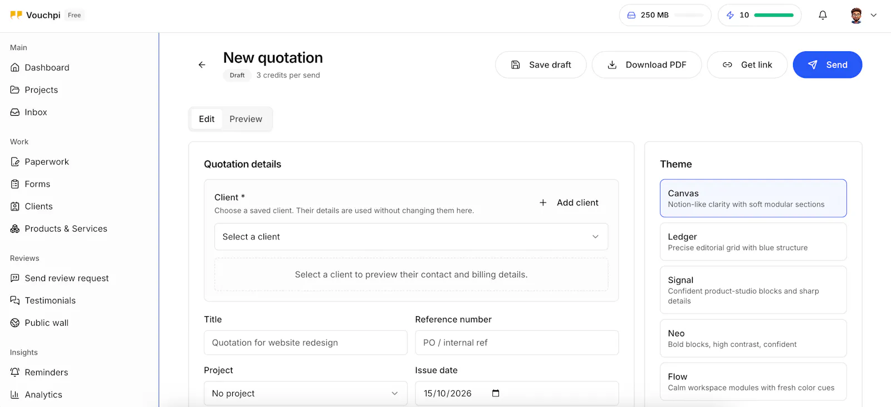
Task: Click the Get link button
Action: point(747,65)
